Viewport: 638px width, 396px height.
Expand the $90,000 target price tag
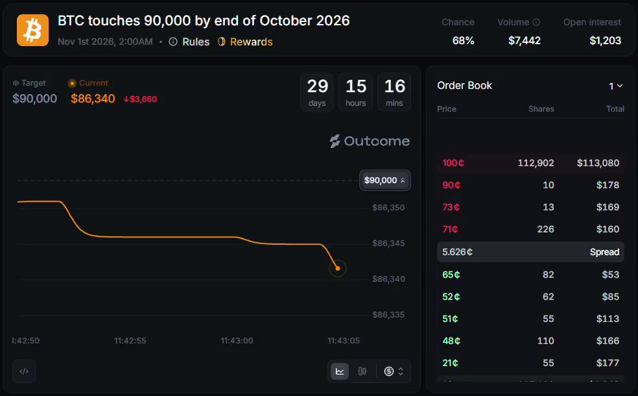click(x=385, y=180)
